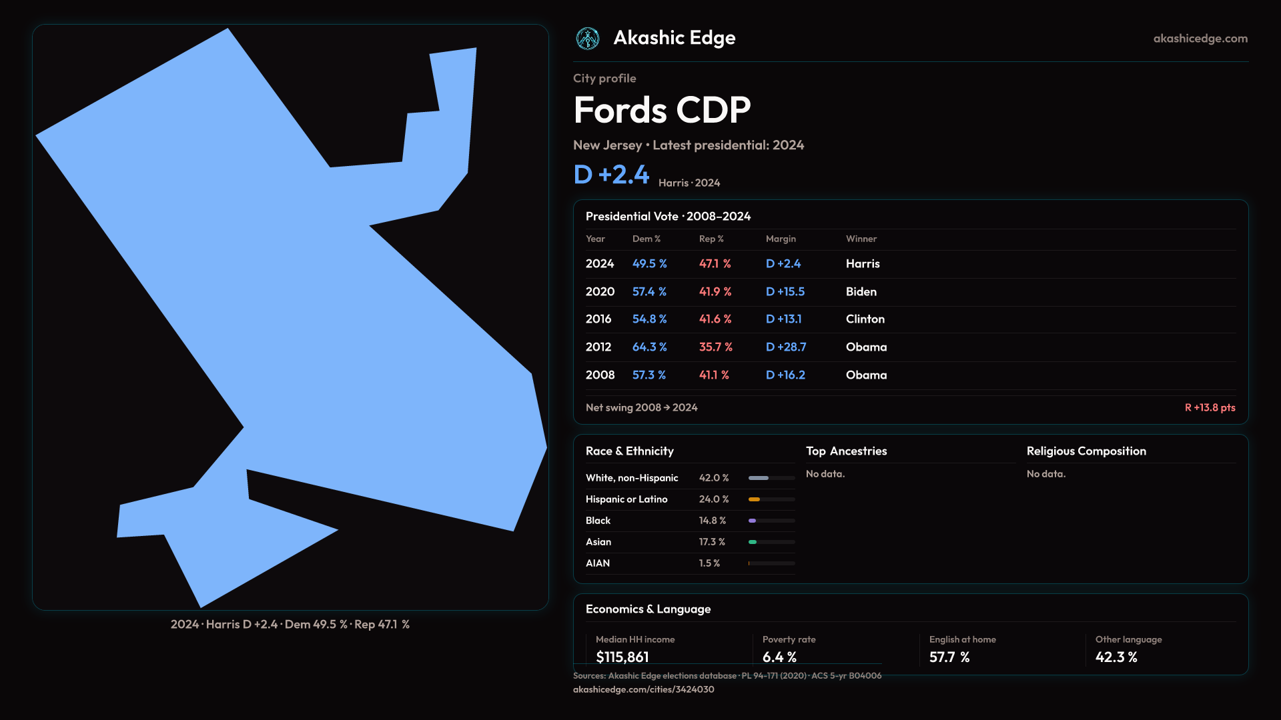The height and width of the screenshot is (720, 1281).
Task: Click the Median HH income value
Action: [x=622, y=657]
